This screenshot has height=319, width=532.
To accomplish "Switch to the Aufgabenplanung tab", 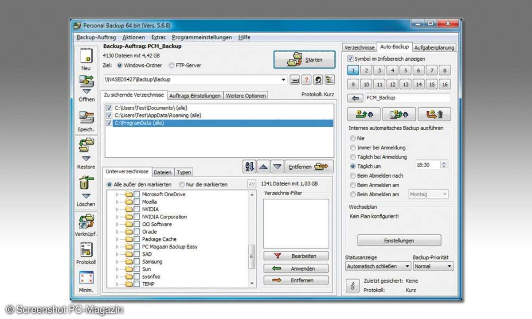I will tap(434, 47).
